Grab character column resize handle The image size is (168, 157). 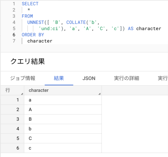[99, 94]
